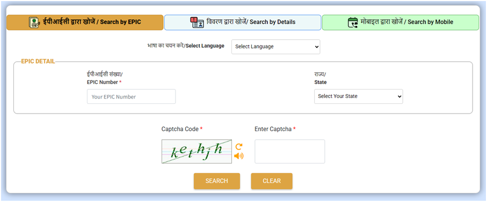Open the Select Language dropdown

coord(276,47)
